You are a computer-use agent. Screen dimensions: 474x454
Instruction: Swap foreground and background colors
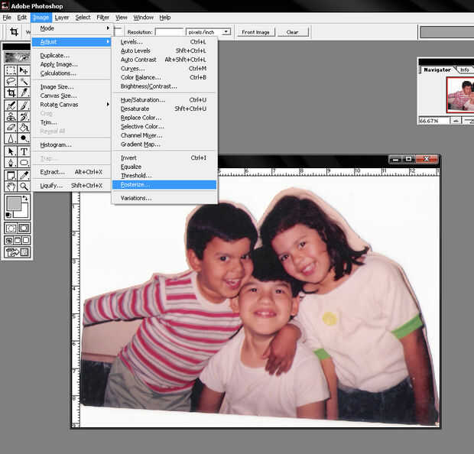click(26, 199)
